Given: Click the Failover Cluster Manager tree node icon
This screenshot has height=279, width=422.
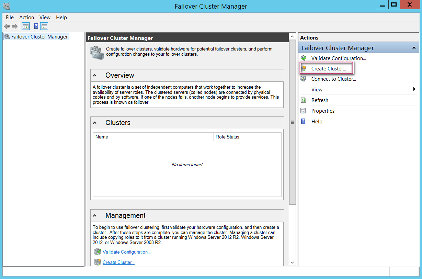Looking at the screenshot, I should pyautogui.click(x=7, y=36).
